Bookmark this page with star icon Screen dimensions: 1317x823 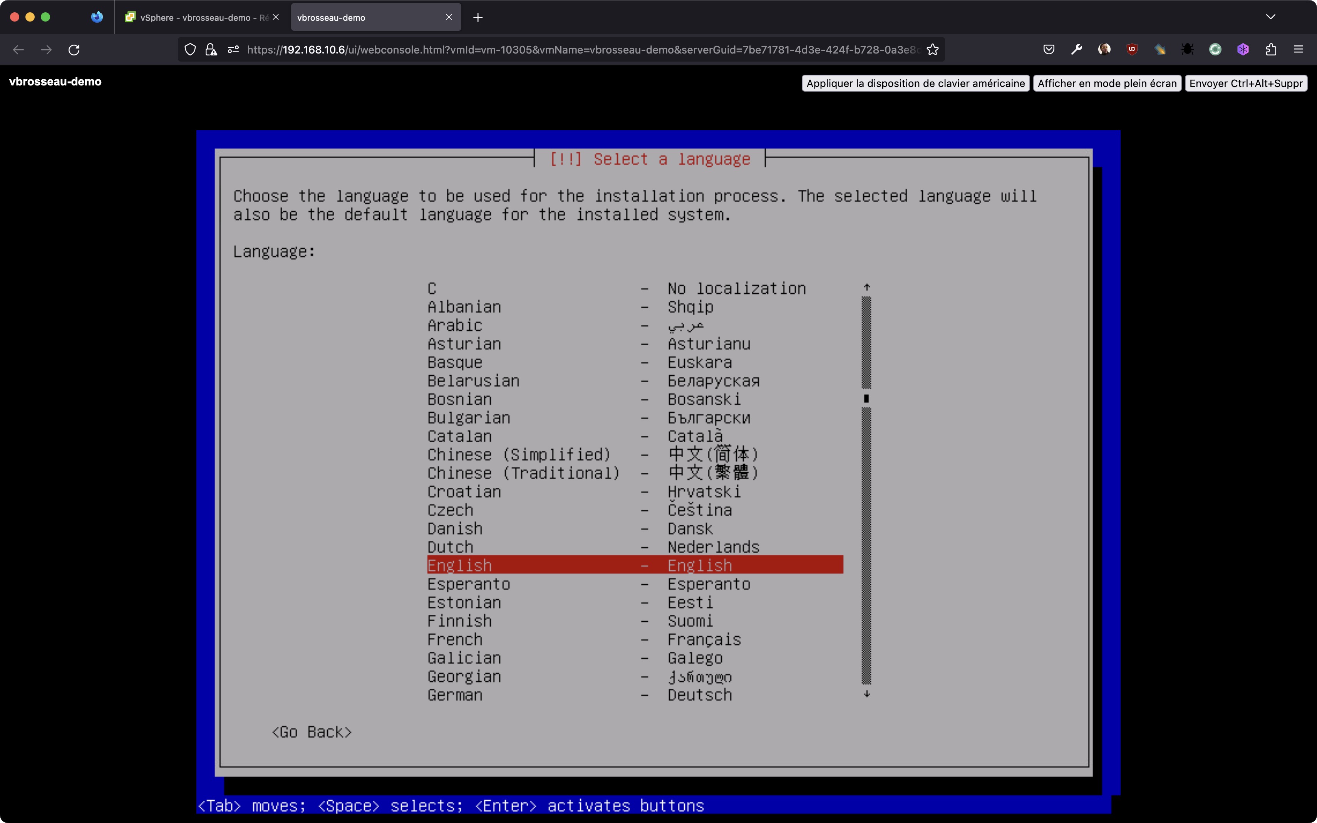pyautogui.click(x=933, y=50)
